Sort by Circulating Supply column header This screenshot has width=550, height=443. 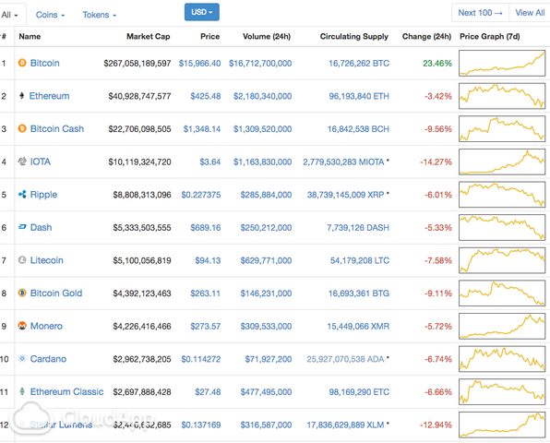(354, 37)
